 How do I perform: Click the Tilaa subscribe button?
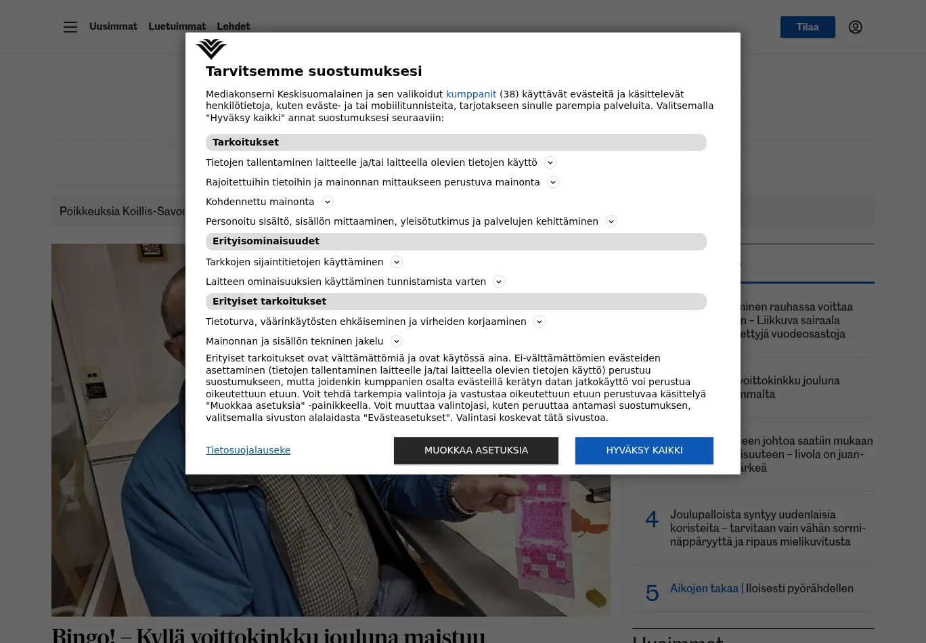coord(808,27)
